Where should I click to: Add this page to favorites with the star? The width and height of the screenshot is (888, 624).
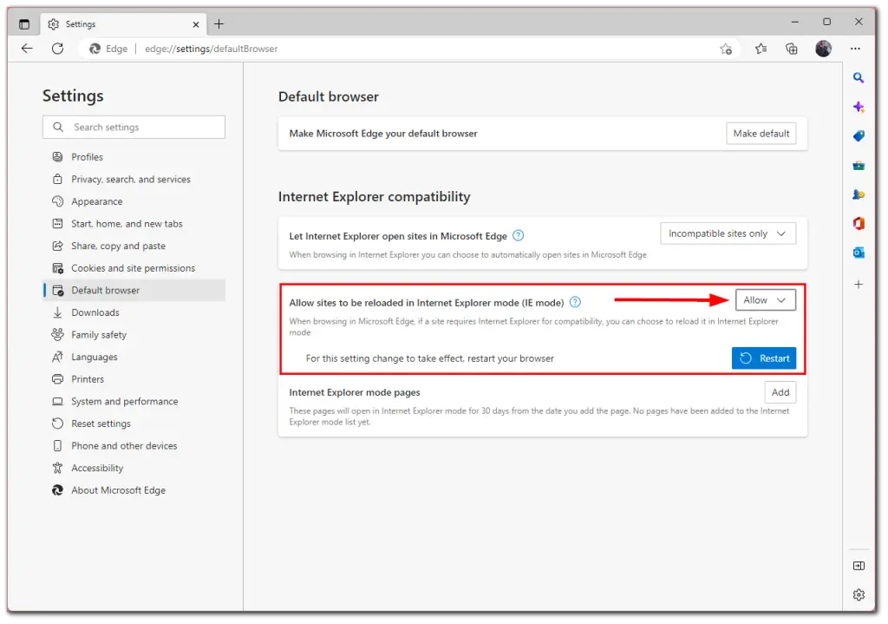[x=727, y=49]
